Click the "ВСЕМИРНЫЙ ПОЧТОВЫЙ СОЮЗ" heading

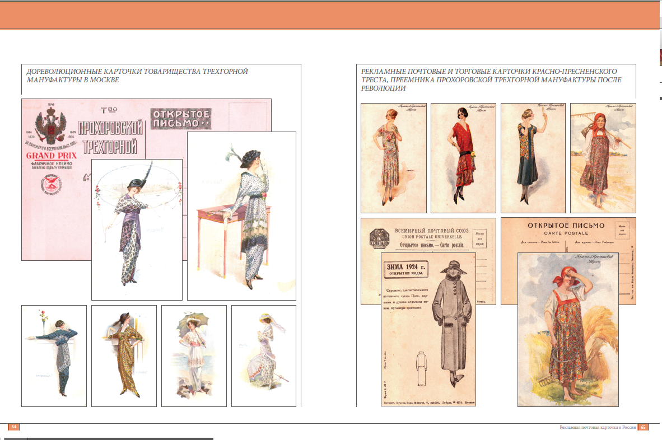pos(432,231)
